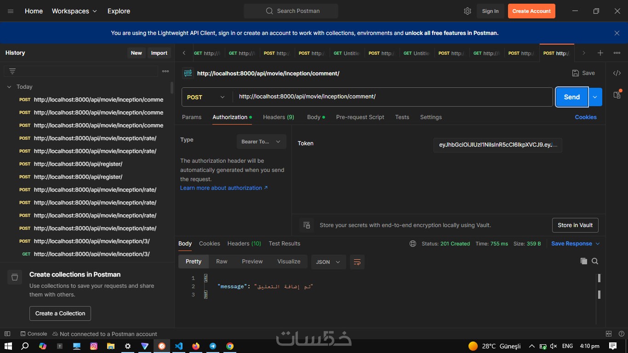Viewport: 628px width, 353px height.
Task: Open the Bearer Token type dropdown
Action: [261, 142]
